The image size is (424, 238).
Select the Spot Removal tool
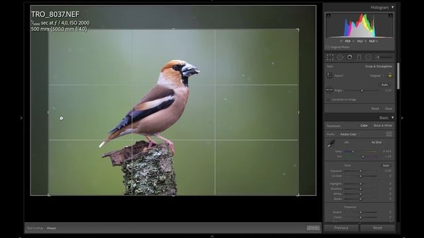[x=340, y=57]
